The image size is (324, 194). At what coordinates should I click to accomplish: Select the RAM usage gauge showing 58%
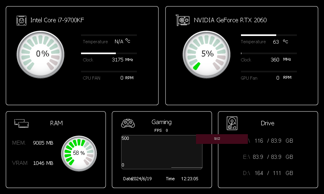point(79,153)
